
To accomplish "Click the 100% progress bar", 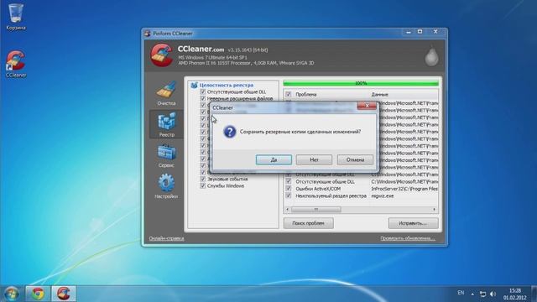I will pos(361,83).
